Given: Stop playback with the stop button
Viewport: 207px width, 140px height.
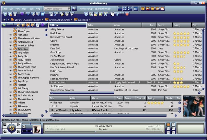Looking at the screenshot, I should tap(5, 124).
